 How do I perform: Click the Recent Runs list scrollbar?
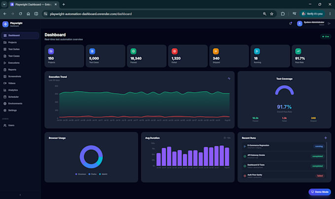tap(327, 156)
